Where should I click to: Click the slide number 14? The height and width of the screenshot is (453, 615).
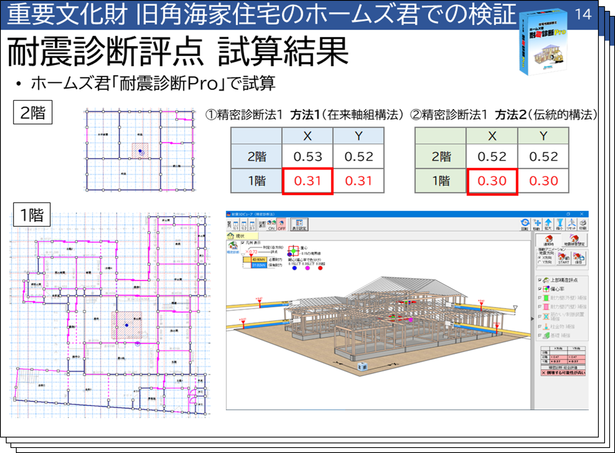[x=583, y=15]
